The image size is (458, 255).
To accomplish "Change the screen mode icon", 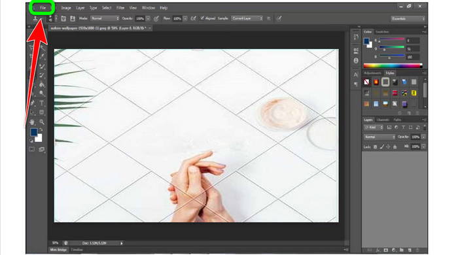I will tap(41, 149).
